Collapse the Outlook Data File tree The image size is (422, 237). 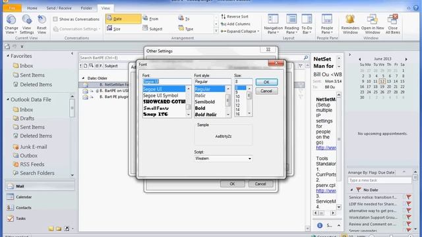[x=8, y=99]
